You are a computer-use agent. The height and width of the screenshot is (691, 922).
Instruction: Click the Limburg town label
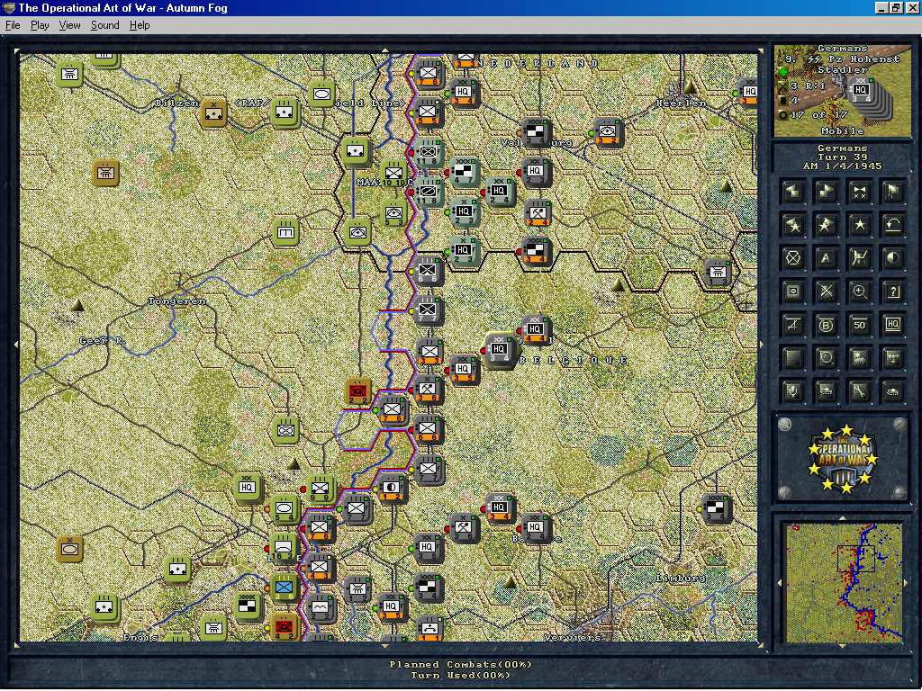click(681, 579)
